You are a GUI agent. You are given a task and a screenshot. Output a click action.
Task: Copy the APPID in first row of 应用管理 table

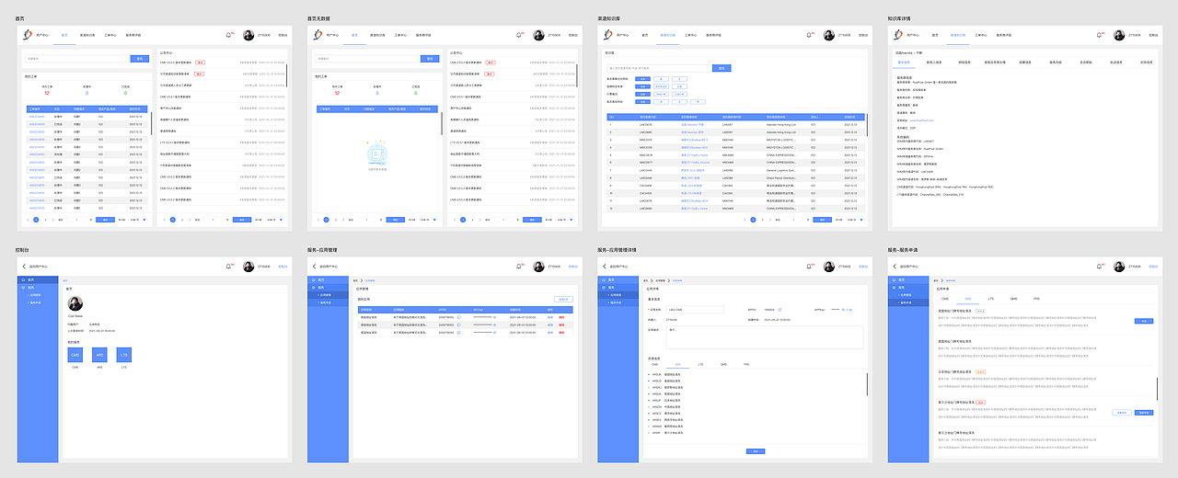click(458, 317)
